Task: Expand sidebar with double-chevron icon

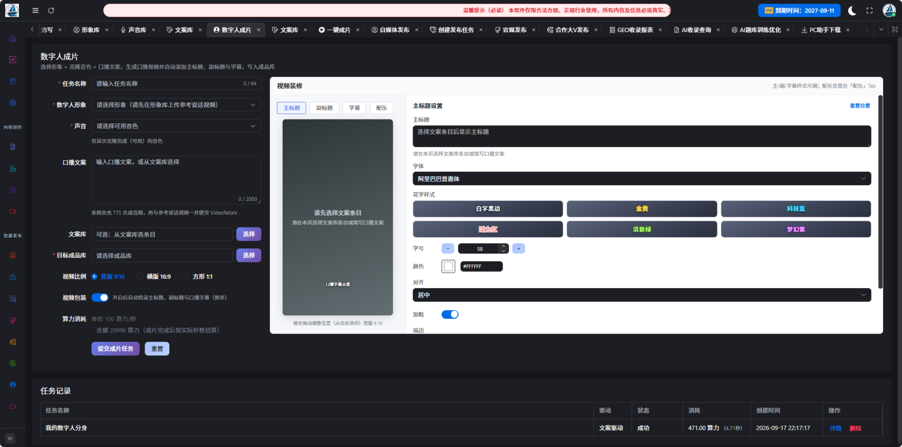Action: click(x=10, y=438)
